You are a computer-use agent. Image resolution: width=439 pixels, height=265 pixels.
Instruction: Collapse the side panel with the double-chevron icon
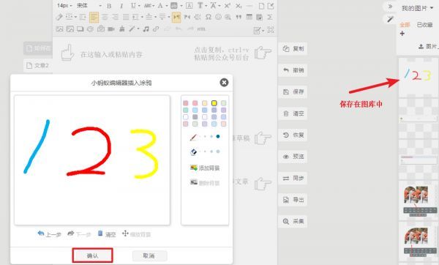click(x=390, y=6)
